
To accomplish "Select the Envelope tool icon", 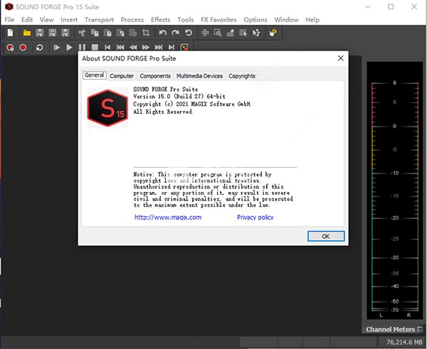I will click(x=256, y=33).
